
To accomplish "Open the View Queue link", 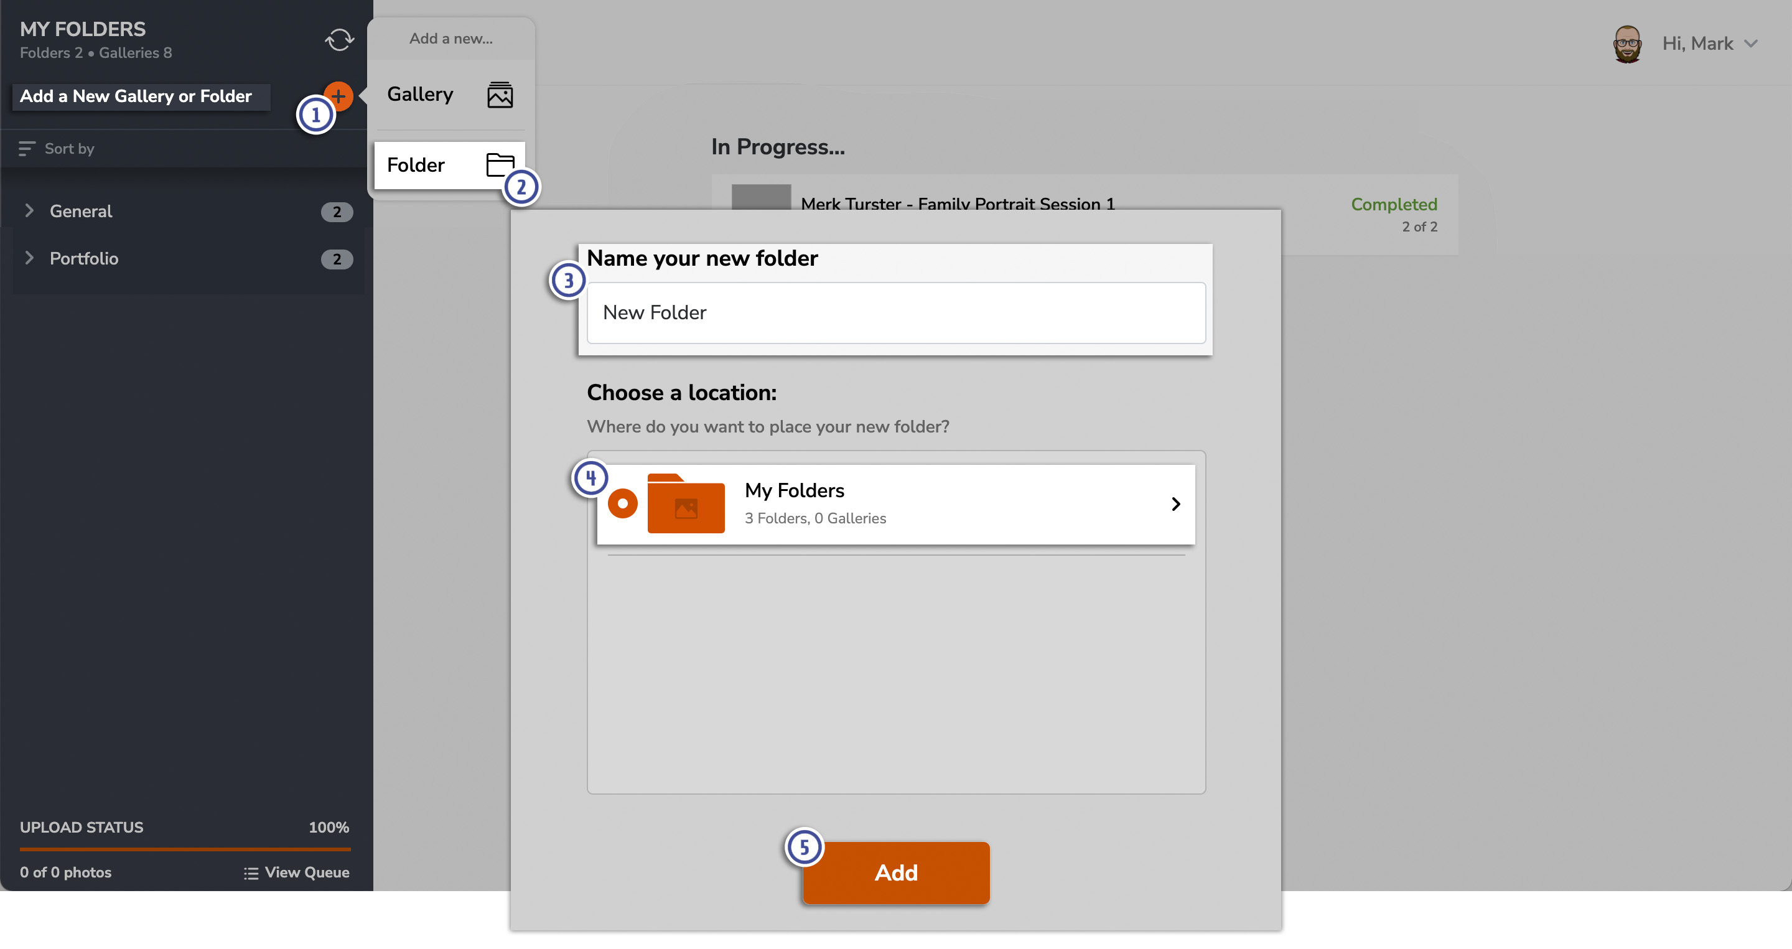I will click(306, 872).
